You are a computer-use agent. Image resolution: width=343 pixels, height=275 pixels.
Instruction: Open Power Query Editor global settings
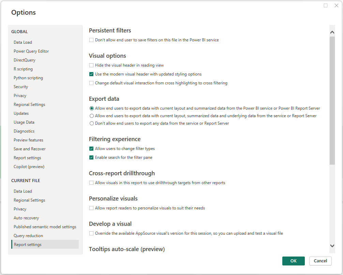(31, 51)
